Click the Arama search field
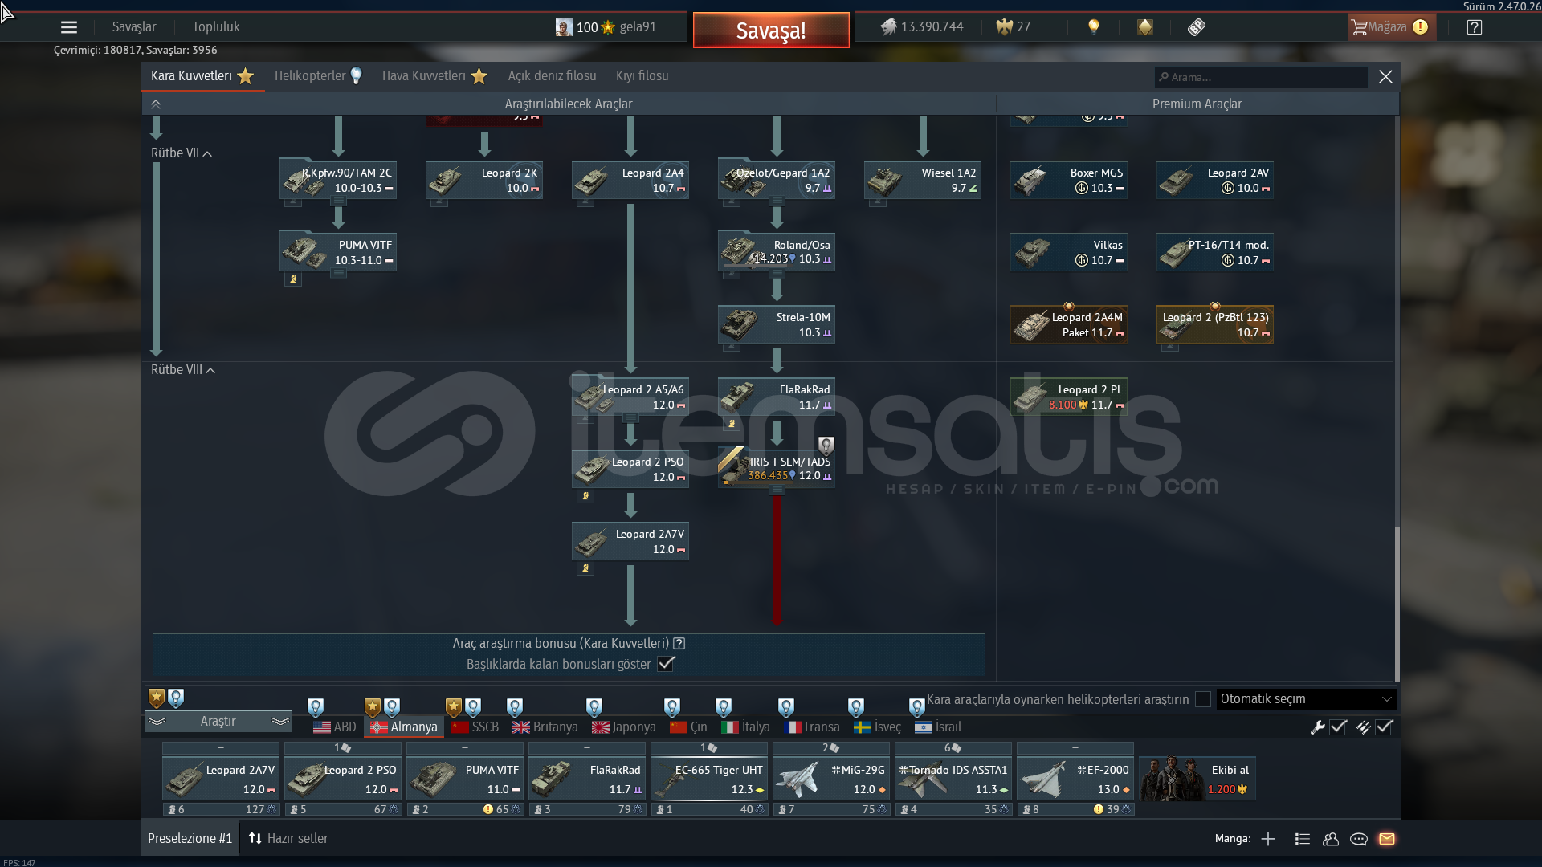1542x867 pixels. 1261,77
